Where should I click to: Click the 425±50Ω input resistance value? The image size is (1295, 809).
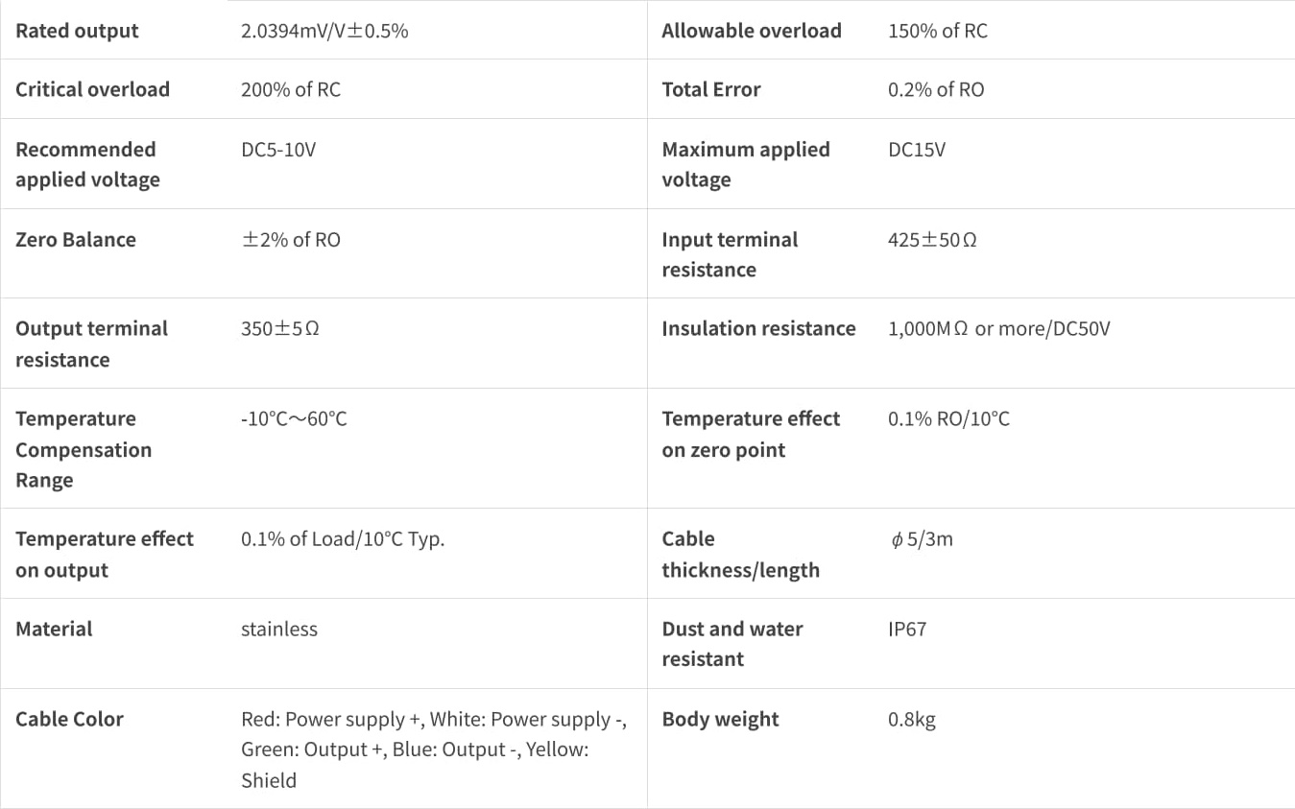pyautogui.click(x=932, y=240)
